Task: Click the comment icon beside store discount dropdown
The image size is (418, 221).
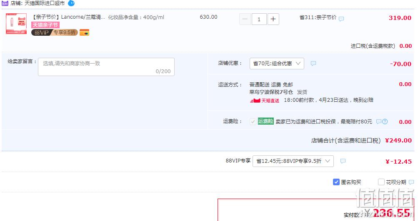Action: 313,64
